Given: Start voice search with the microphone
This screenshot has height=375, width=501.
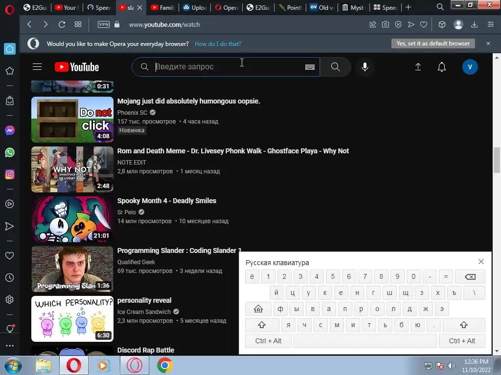Looking at the screenshot, I should pos(364,67).
